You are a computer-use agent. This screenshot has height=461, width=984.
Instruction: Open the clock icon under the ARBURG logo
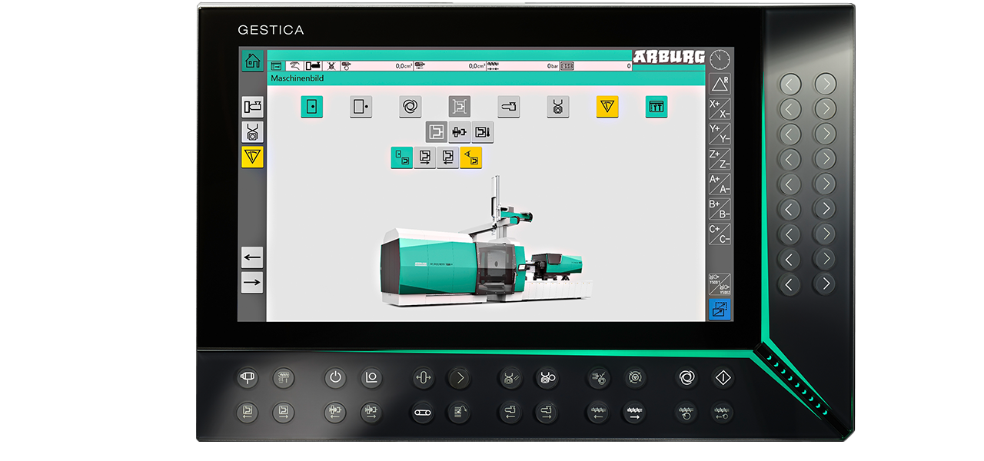(720, 59)
